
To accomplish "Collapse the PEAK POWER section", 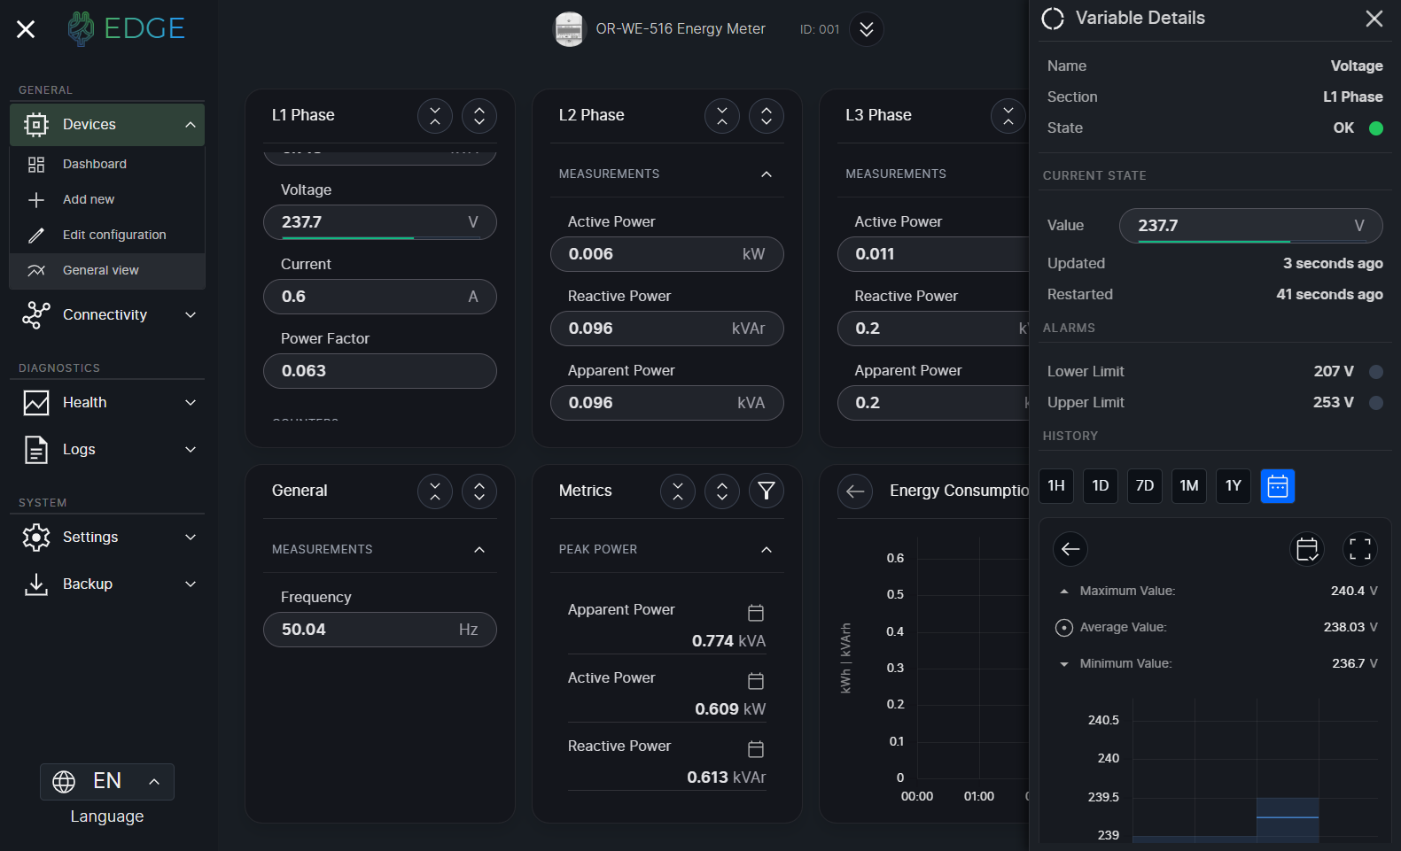I will [x=767, y=550].
